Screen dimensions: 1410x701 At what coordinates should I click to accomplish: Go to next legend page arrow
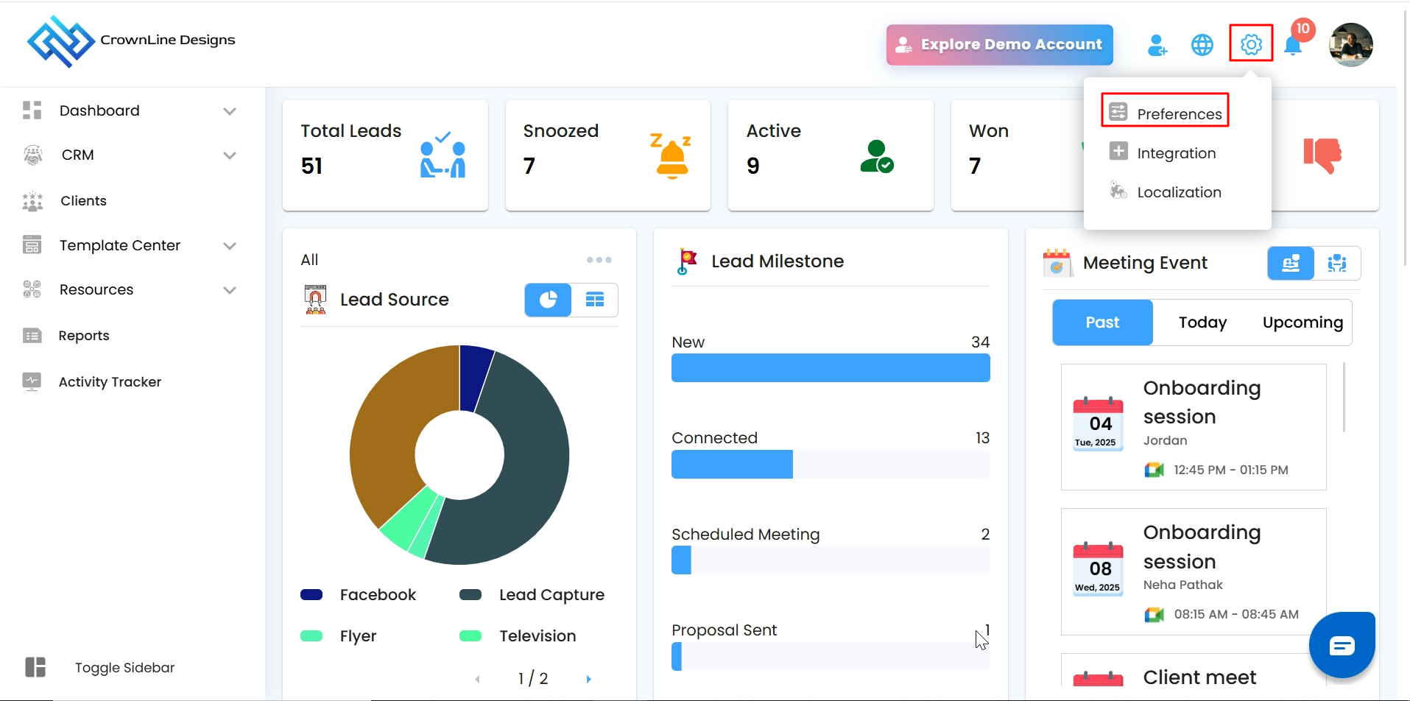click(588, 679)
